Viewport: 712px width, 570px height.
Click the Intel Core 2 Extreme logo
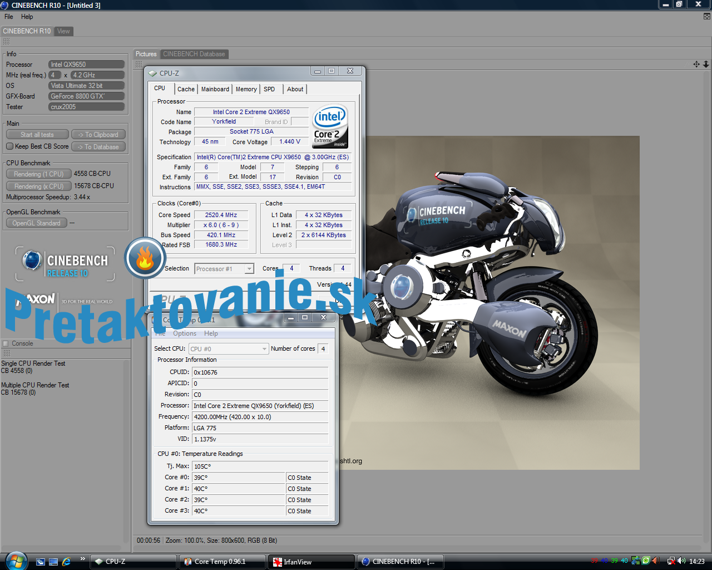click(x=330, y=126)
